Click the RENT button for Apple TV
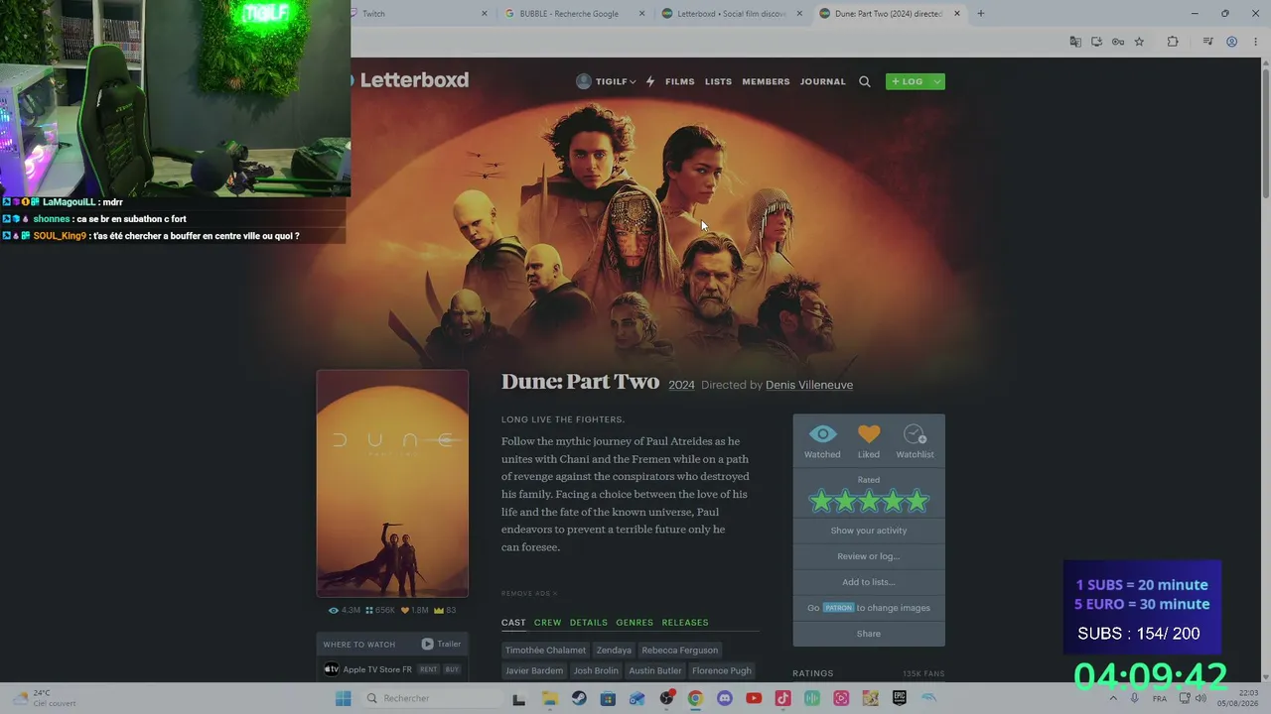The image size is (1271, 714). [x=428, y=669]
